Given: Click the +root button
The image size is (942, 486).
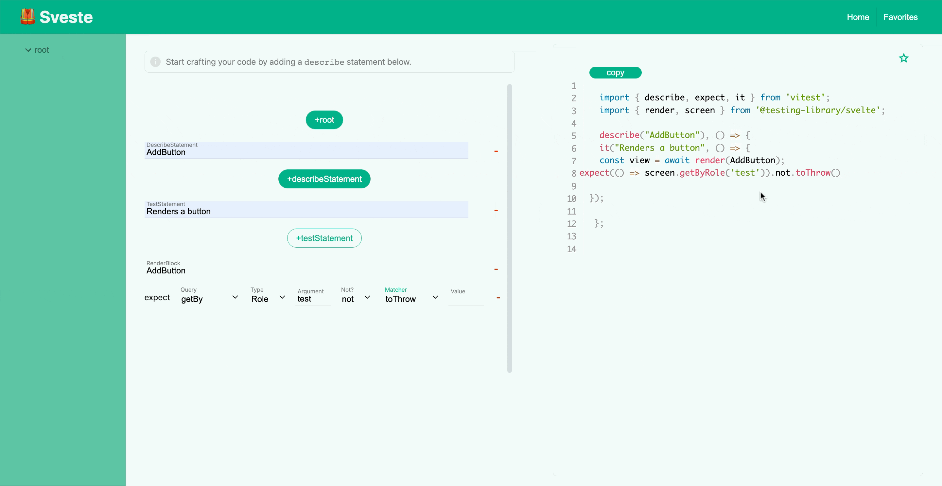Looking at the screenshot, I should click(324, 120).
